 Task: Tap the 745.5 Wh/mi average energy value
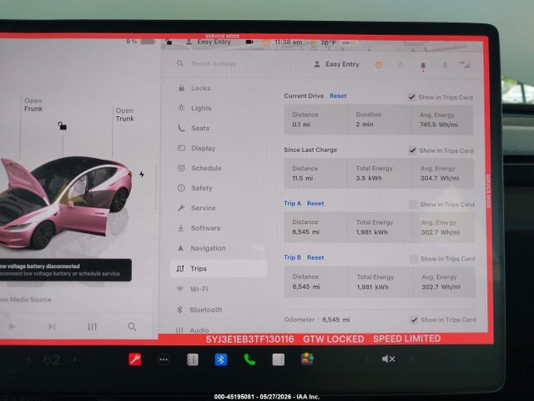tap(439, 124)
